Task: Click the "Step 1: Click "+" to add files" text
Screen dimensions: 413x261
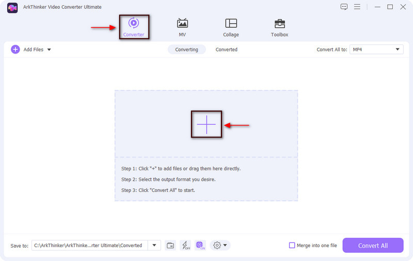Action: (181, 168)
